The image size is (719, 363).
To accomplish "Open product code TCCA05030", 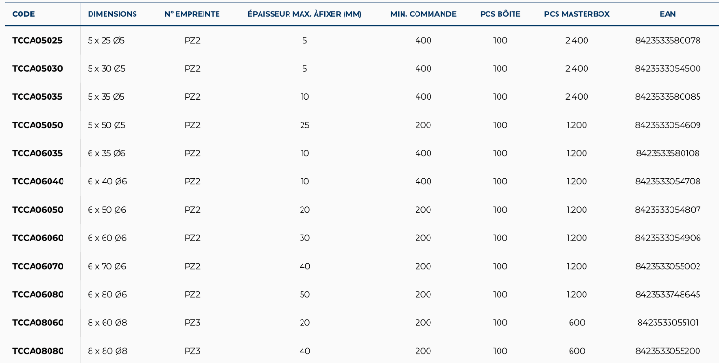I will point(37,69).
